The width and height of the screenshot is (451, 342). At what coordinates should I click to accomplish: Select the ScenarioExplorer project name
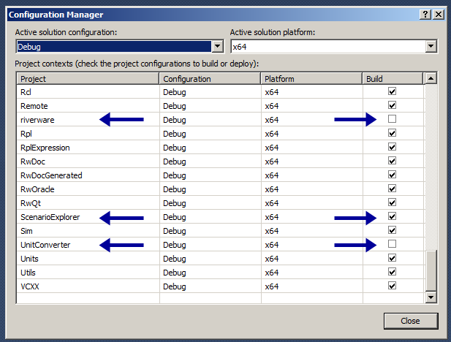pyautogui.click(x=50, y=217)
